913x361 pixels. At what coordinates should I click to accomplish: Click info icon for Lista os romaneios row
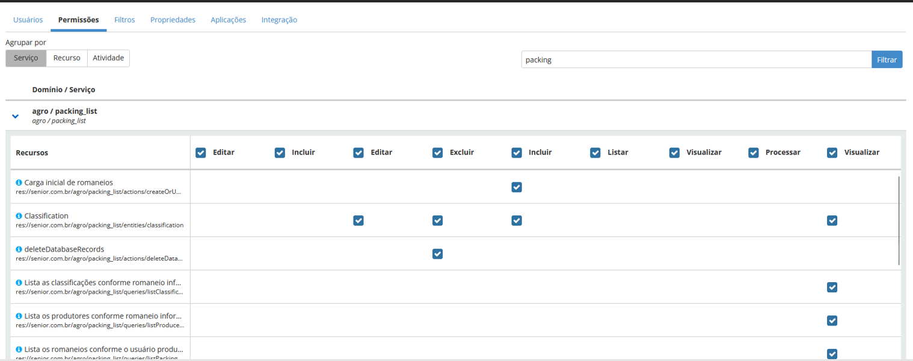pos(19,349)
